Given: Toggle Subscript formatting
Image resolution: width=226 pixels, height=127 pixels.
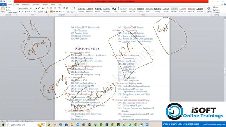Looking at the screenshot, I should click(32, 12).
